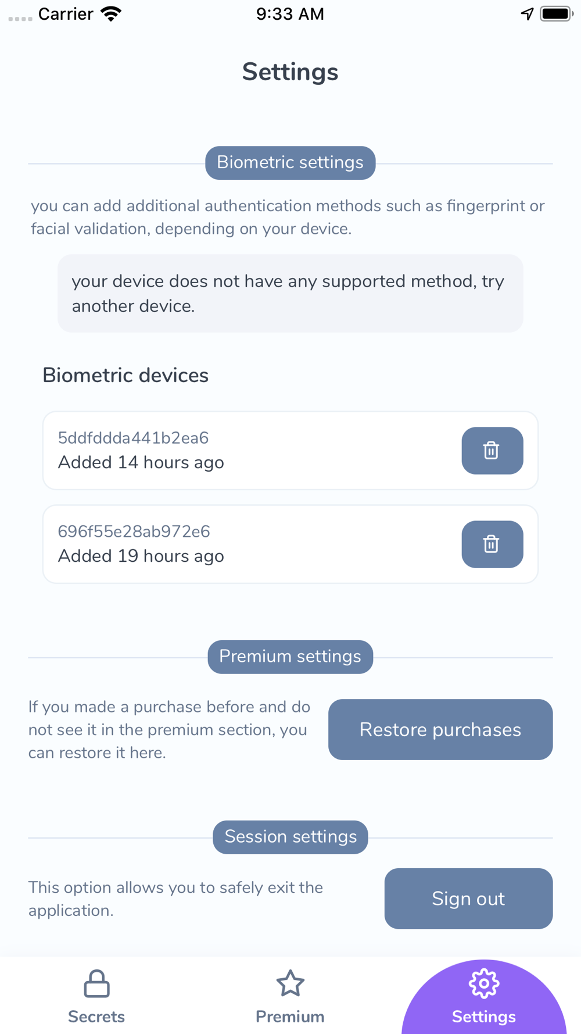Select the device entry added 19 hours ago
The image size is (581, 1034).
[290, 544]
